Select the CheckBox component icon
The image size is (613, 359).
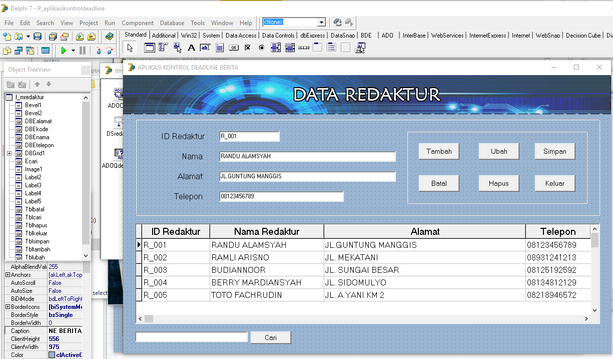coord(247,48)
